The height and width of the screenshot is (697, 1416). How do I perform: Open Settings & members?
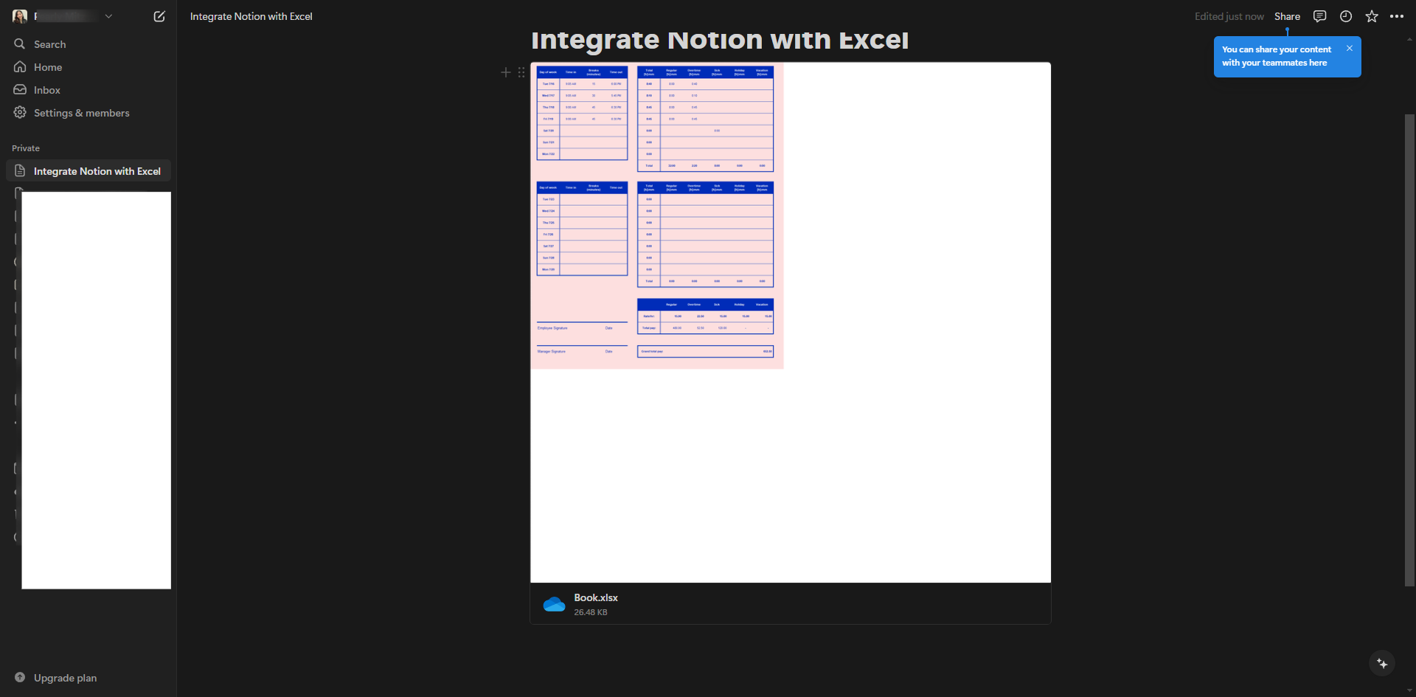click(x=88, y=113)
